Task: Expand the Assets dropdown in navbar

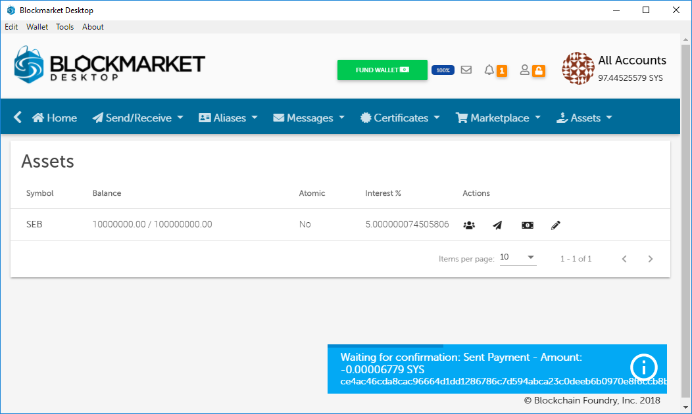Action: click(x=584, y=118)
